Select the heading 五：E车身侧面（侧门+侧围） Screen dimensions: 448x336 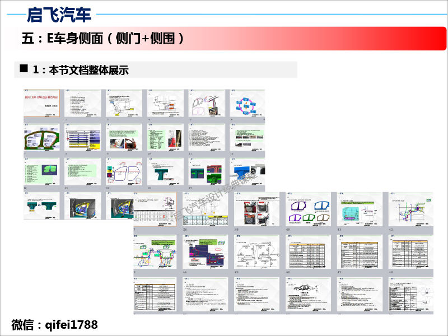click(103, 38)
